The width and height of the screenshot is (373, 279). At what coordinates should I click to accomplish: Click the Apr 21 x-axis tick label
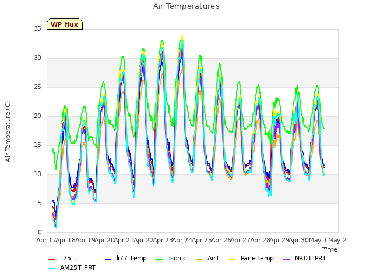click(x=124, y=240)
